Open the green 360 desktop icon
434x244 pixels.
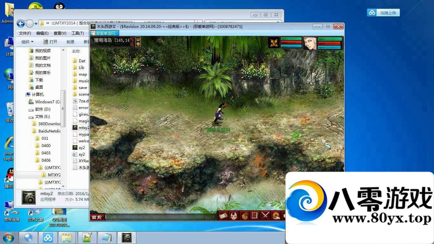pos(36,6)
